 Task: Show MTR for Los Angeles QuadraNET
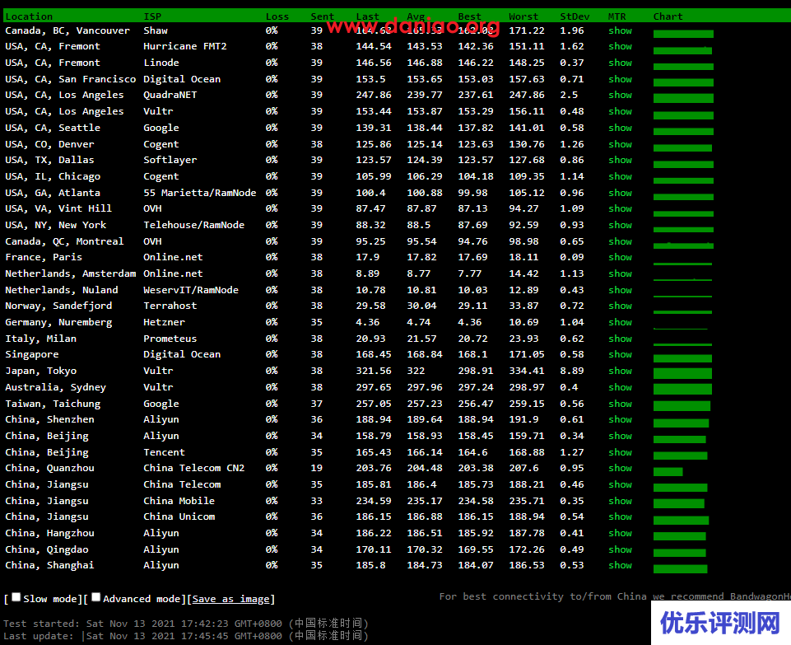620,95
